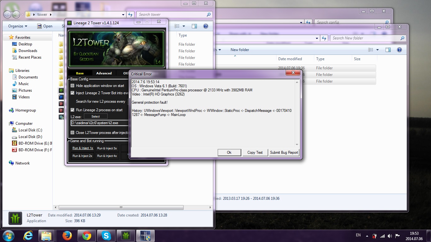The height and width of the screenshot is (242, 431).
Task: Enable Close L2Tower process after injection
Action: click(73, 133)
